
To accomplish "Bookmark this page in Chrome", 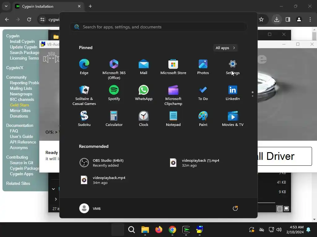I will pyautogui.click(x=261, y=19).
